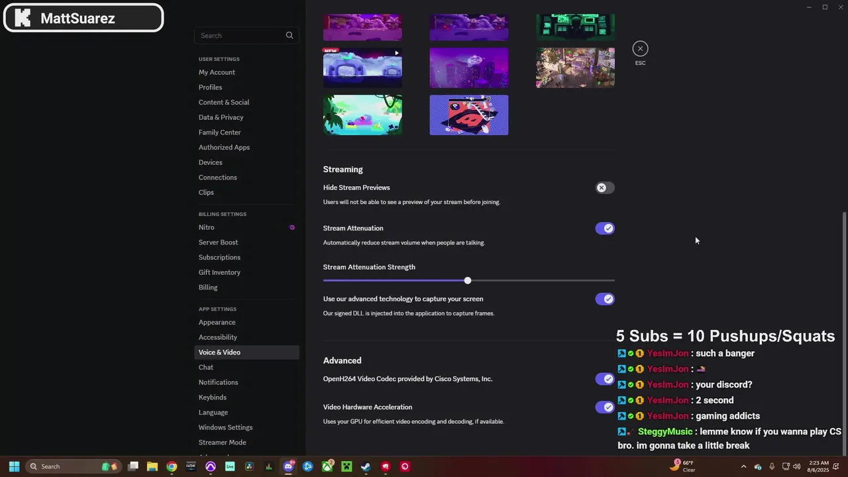Adjust the Stream Attenuation Strength slider handle

(468, 281)
